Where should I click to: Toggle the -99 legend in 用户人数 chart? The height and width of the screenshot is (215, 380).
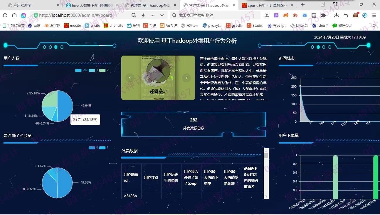click(x=81, y=70)
